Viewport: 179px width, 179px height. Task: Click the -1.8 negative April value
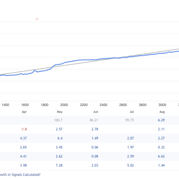point(24,129)
